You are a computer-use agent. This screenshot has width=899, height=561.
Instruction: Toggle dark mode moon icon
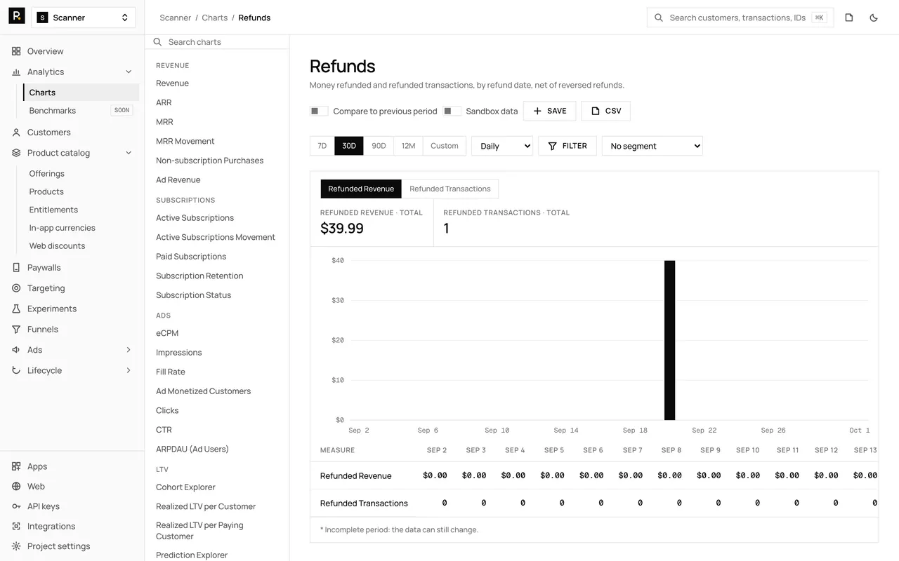[874, 18]
